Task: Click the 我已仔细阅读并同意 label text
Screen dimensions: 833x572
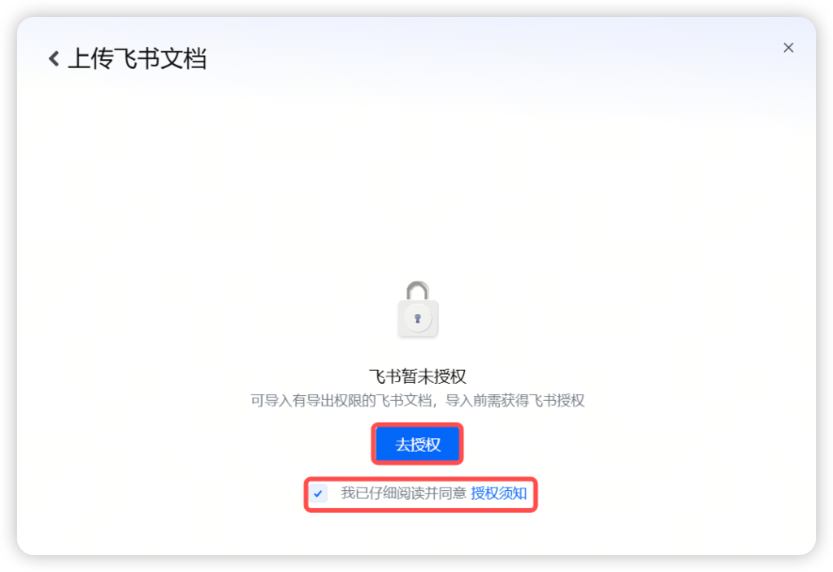Action: tap(403, 493)
